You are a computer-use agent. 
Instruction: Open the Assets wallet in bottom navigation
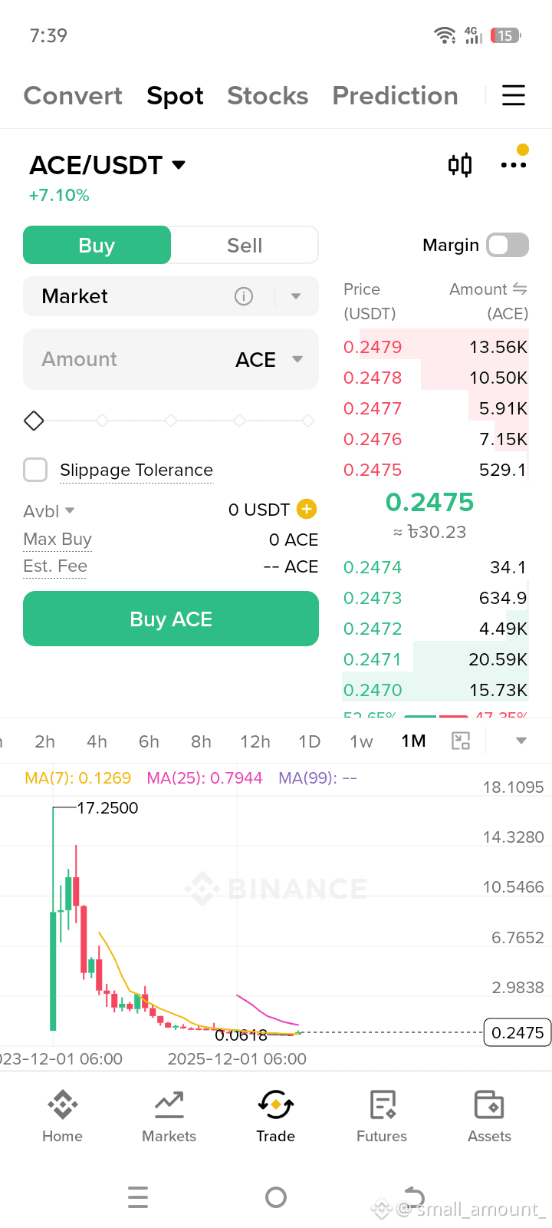coord(489,1116)
